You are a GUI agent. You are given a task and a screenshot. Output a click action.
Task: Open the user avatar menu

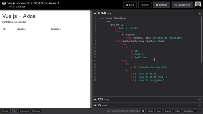(x=198, y=5)
